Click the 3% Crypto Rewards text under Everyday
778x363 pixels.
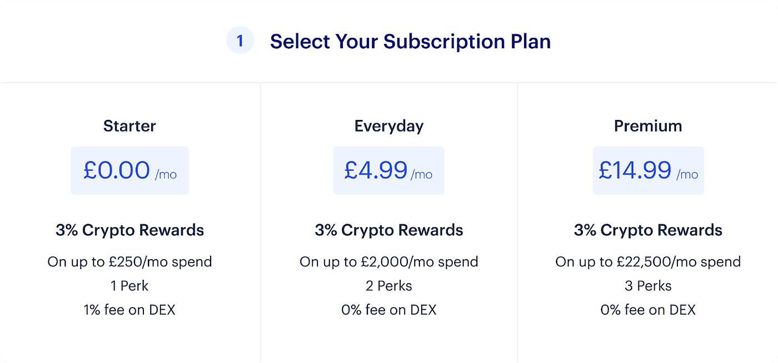[388, 230]
